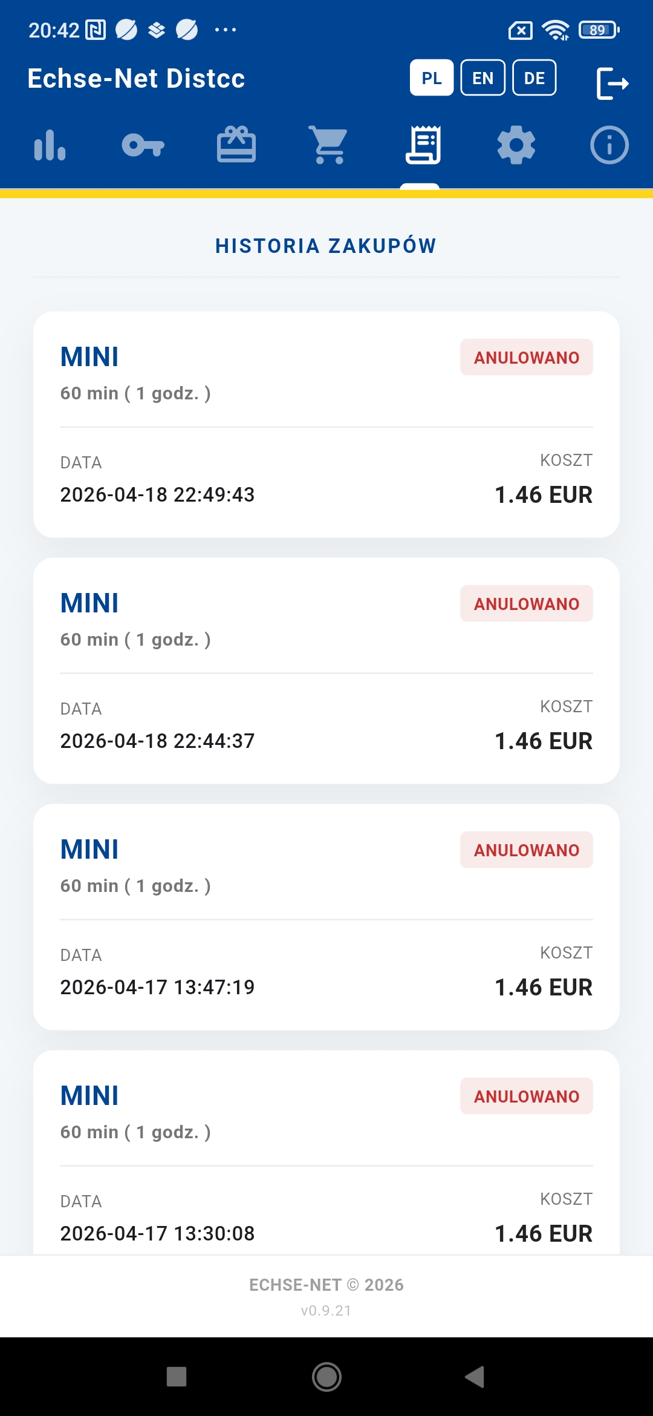Tap ANULOWANO badge on 22:44:37 purchase
This screenshot has width=653, height=1416.
pyautogui.click(x=526, y=604)
